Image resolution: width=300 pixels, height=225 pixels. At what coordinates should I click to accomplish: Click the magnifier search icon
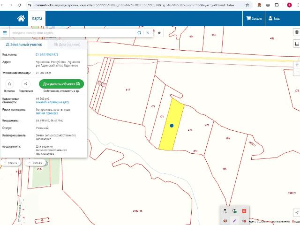pos(139,33)
